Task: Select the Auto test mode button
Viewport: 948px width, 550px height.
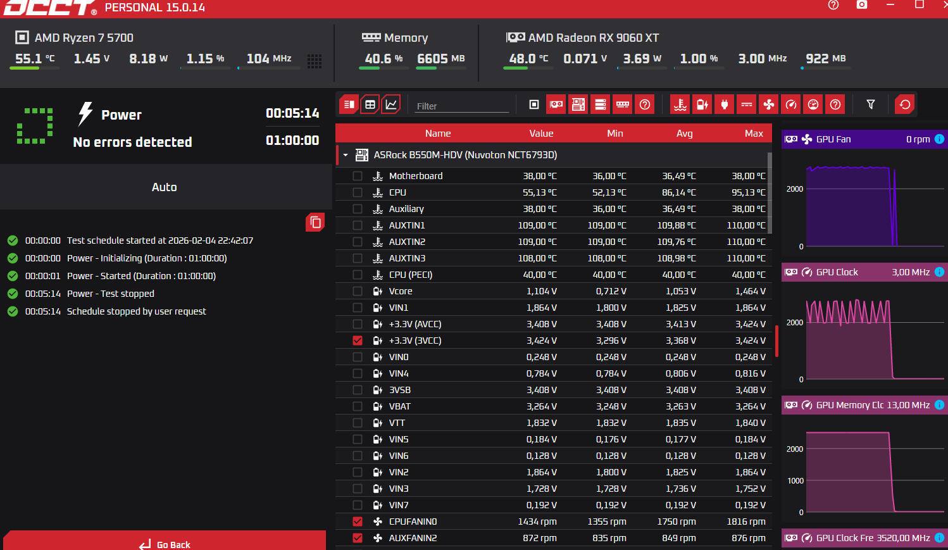Action: (165, 187)
